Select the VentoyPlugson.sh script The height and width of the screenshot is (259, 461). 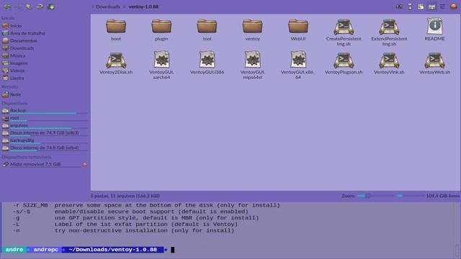pos(344,63)
